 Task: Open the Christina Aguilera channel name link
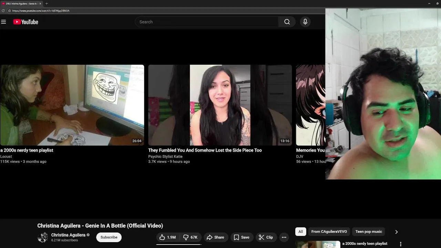coord(68,235)
